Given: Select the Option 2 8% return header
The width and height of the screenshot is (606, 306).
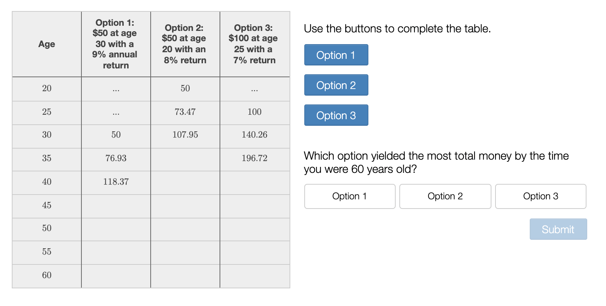Looking at the screenshot, I should 185,44.
